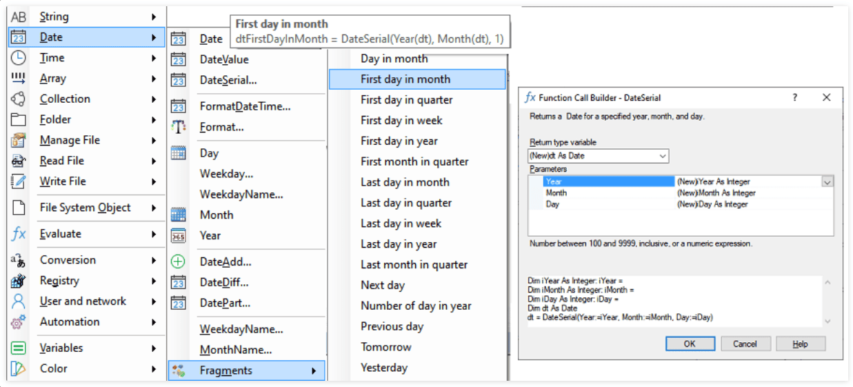Click the (New)Month As Integer value
The image size is (853, 387).
[716, 193]
